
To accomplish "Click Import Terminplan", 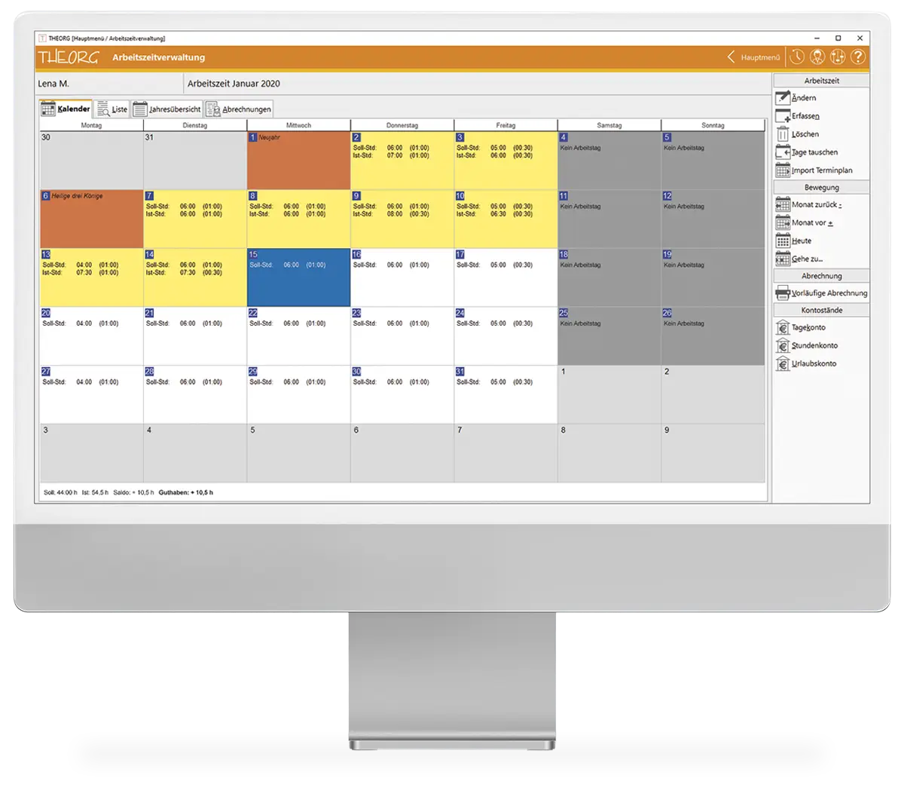I will click(821, 170).
